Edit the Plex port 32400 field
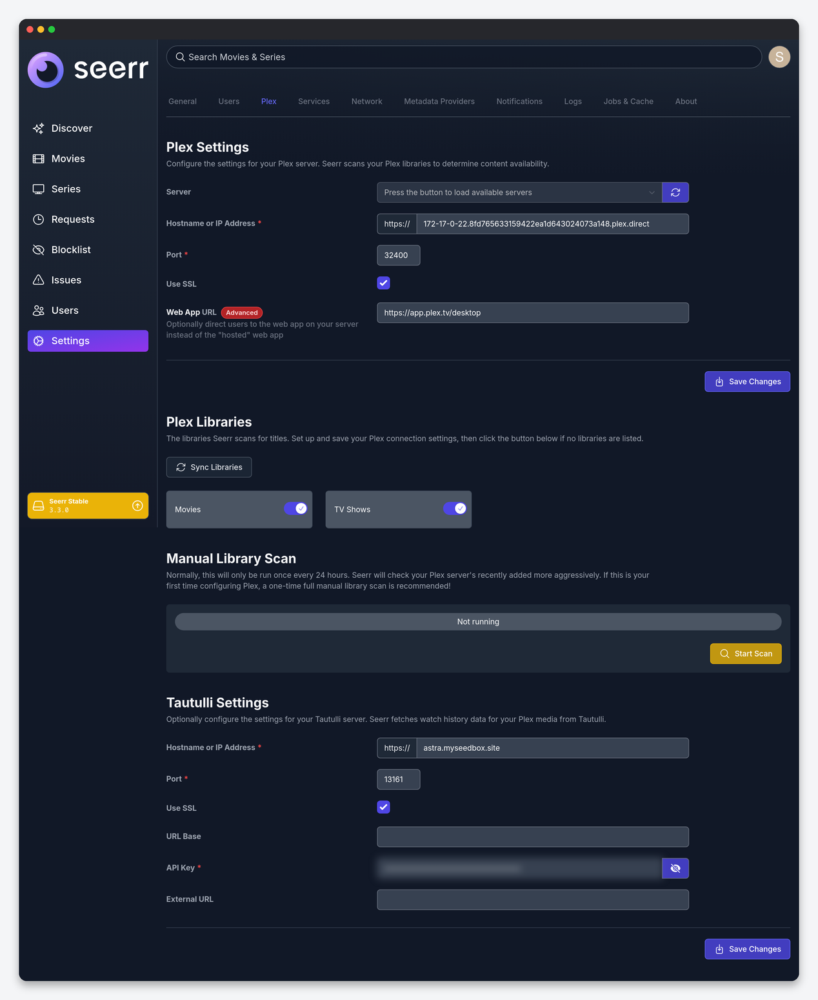 pos(398,255)
